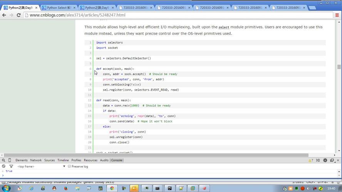Toggle the DevTools console drawer icon
This screenshot has height=192, width=342.
click(x=319, y=160)
